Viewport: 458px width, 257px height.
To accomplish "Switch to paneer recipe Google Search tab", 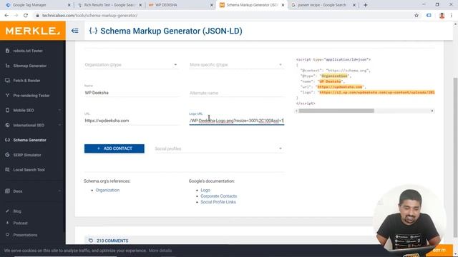I will pyautogui.click(x=322, y=5).
